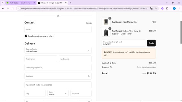Screen dimensions: 182x102
Task: Open the Country/Region dropdown
Action: (x=58, y=50)
